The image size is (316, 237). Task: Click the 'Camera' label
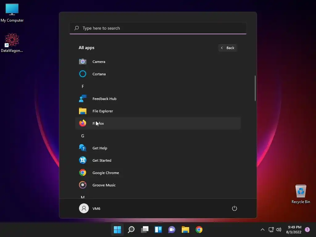point(99,61)
